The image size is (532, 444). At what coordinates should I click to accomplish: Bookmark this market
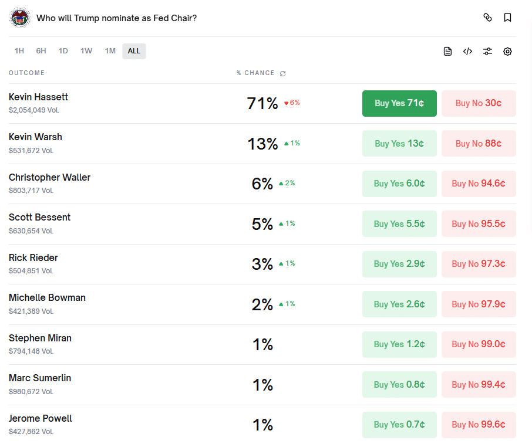(x=507, y=18)
